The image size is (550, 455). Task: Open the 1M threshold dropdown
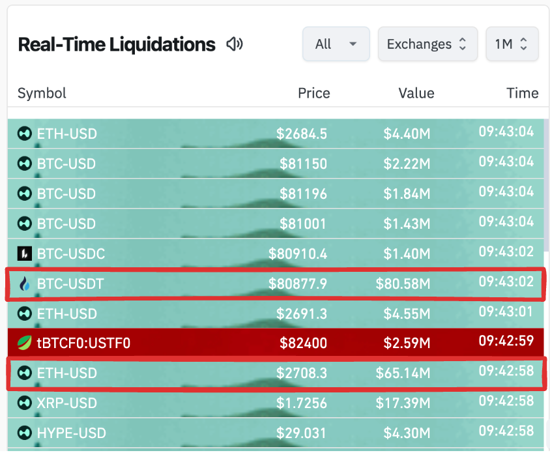click(x=512, y=44)
